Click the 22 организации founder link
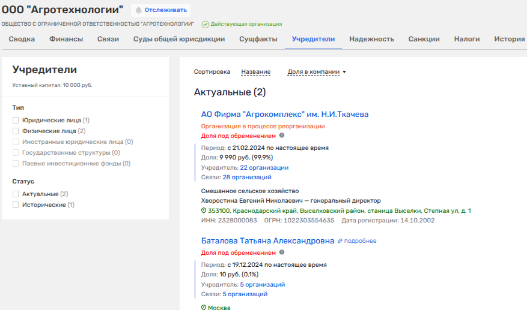Image resolution: width=527 pixels, height=310 pixels. point(264,168)
